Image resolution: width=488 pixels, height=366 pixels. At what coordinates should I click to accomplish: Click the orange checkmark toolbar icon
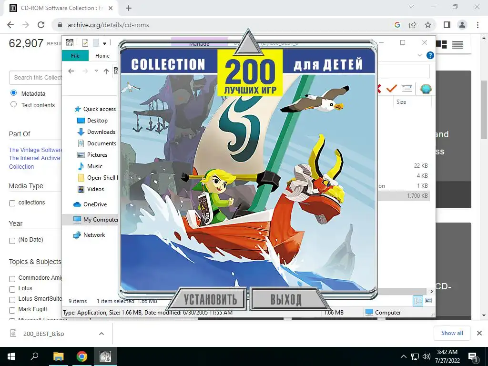point(392,89)
